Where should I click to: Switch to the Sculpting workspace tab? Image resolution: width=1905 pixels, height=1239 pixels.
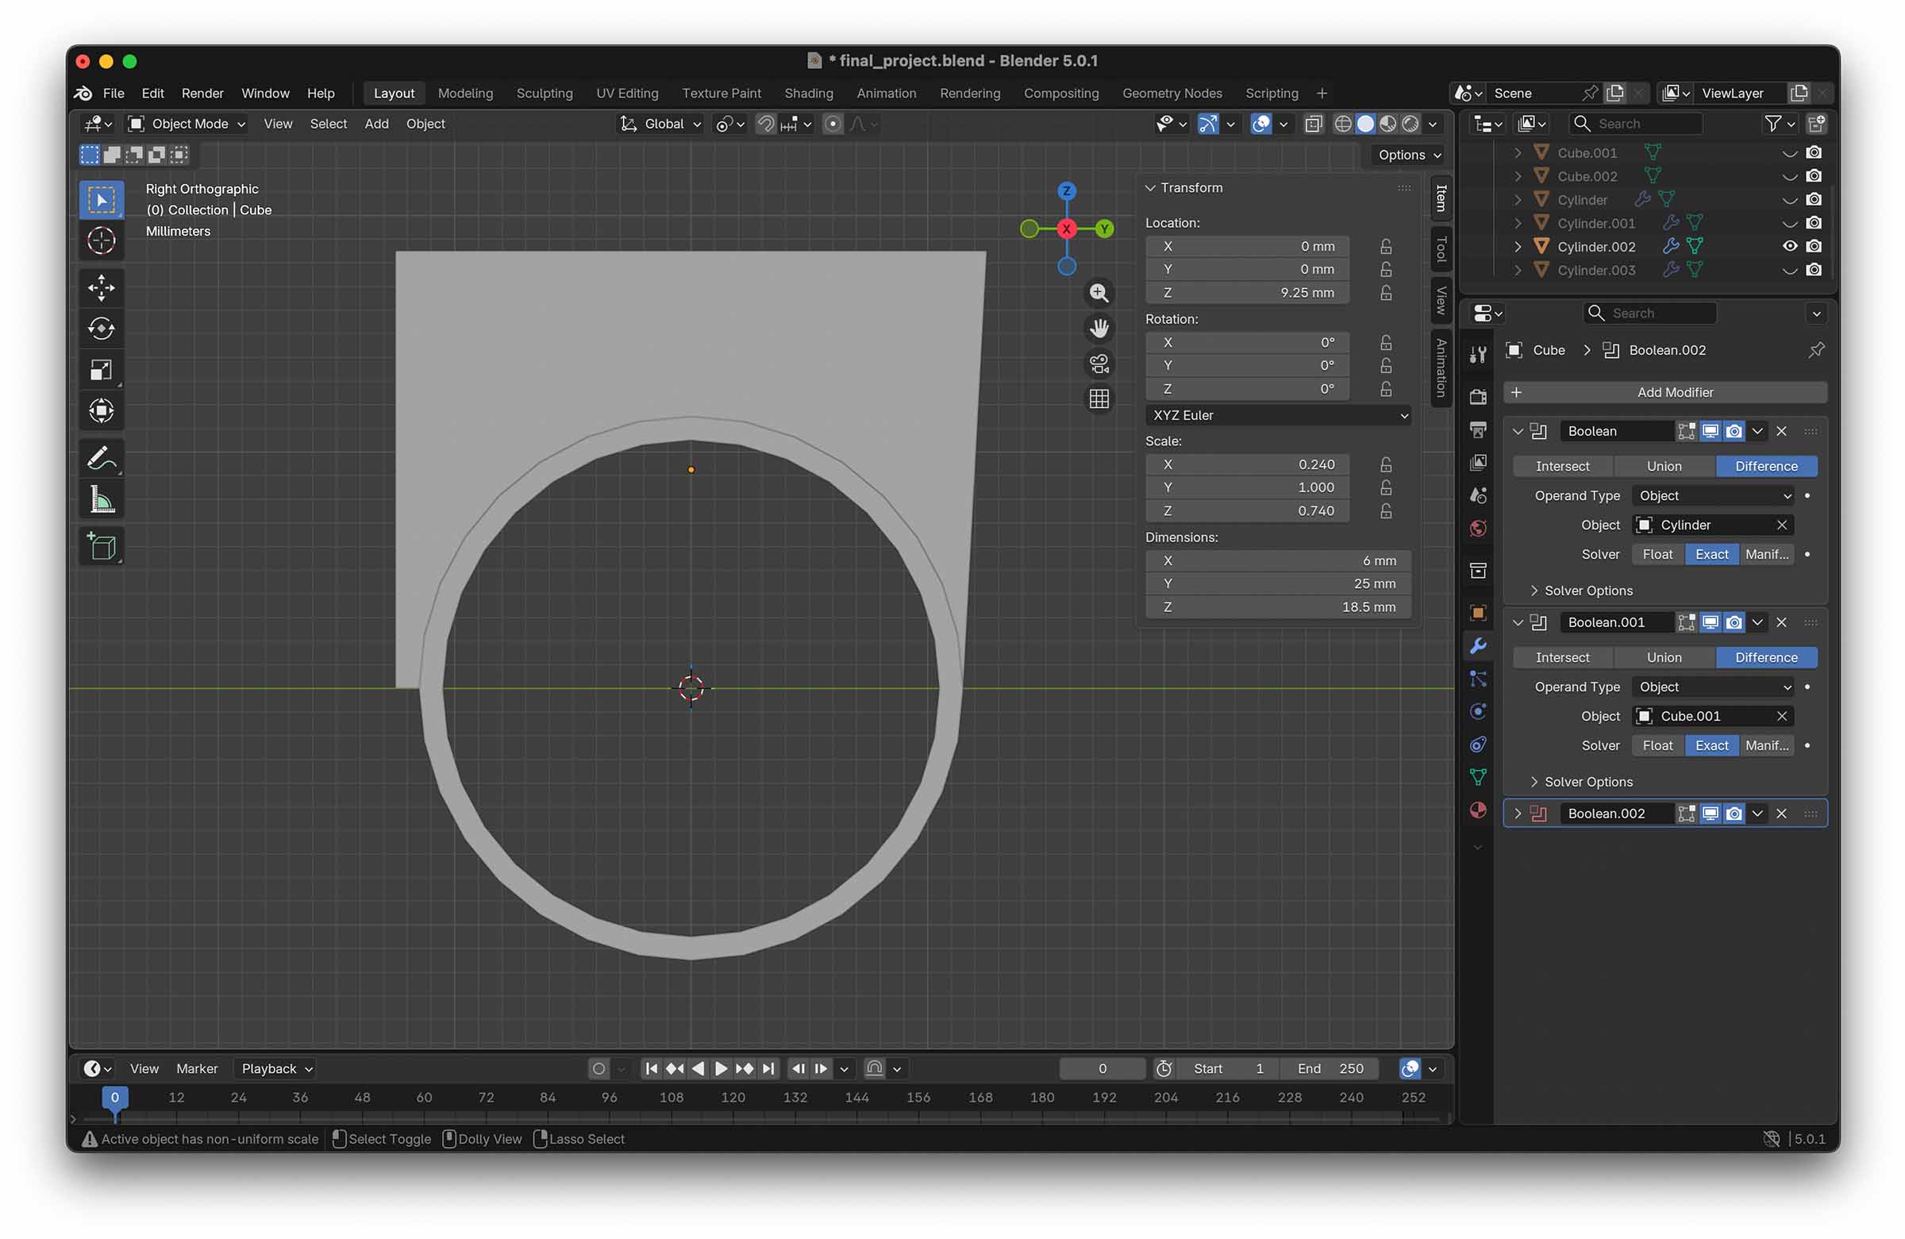(x=545, y=94)
